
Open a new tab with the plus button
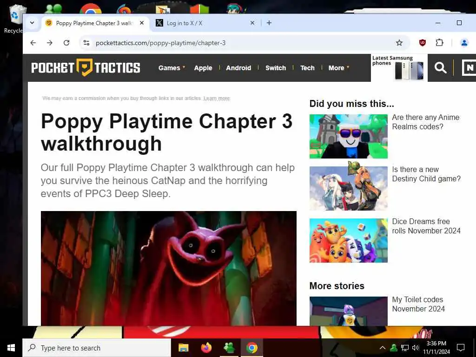click(x=269, y=23)
